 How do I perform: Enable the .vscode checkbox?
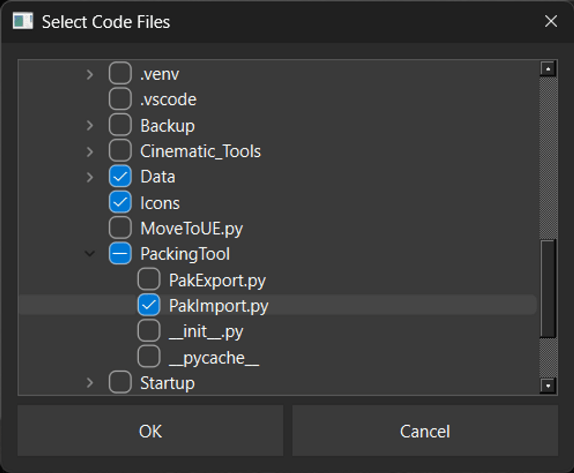coord(120,100)
